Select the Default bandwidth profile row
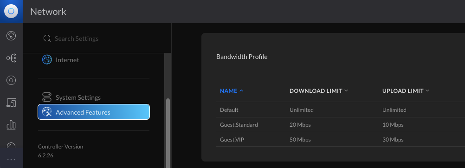 (341, 110)
